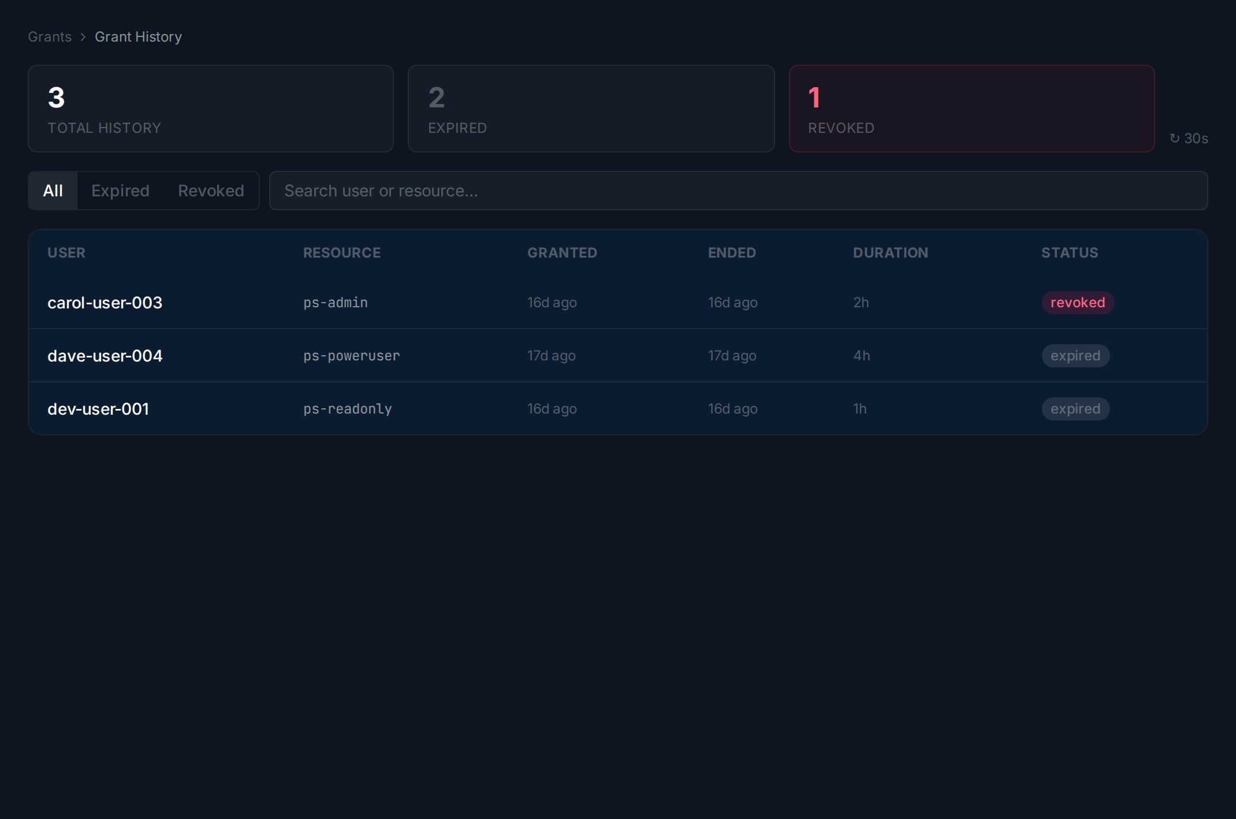The width and height of the screenshot is (1236, 819).
Task: Select the All filter tab
Action: coord(53,191)
